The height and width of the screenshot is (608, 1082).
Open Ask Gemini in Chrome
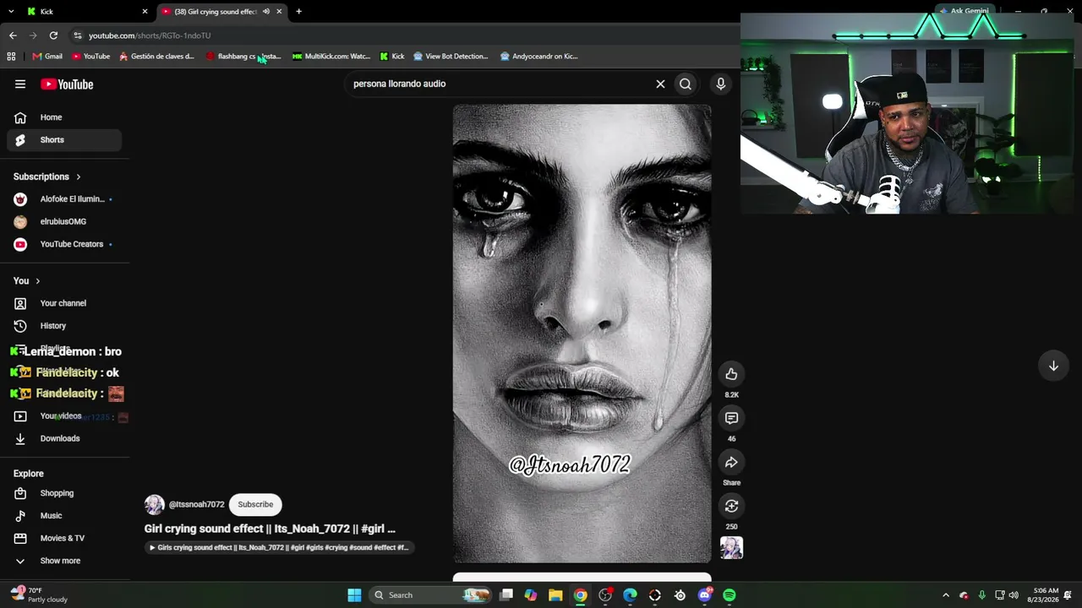tap(964, 11)
